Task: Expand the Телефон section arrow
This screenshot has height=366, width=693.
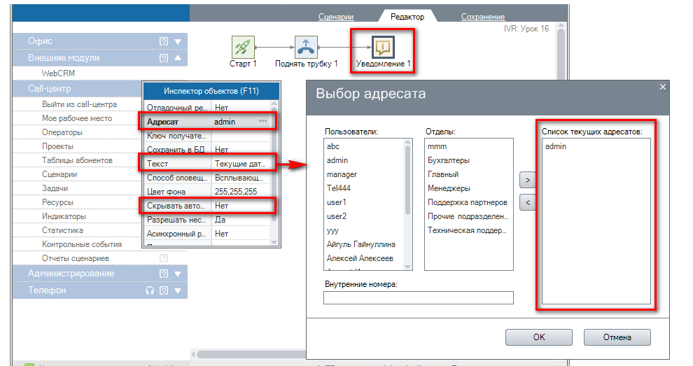Action: [x=178, y=290]
